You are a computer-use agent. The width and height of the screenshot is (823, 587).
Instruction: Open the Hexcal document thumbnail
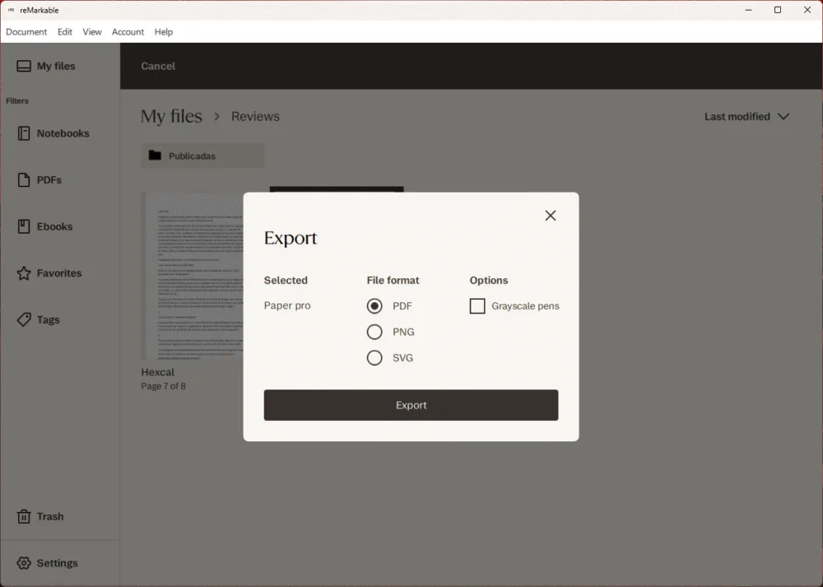(192, 276)
